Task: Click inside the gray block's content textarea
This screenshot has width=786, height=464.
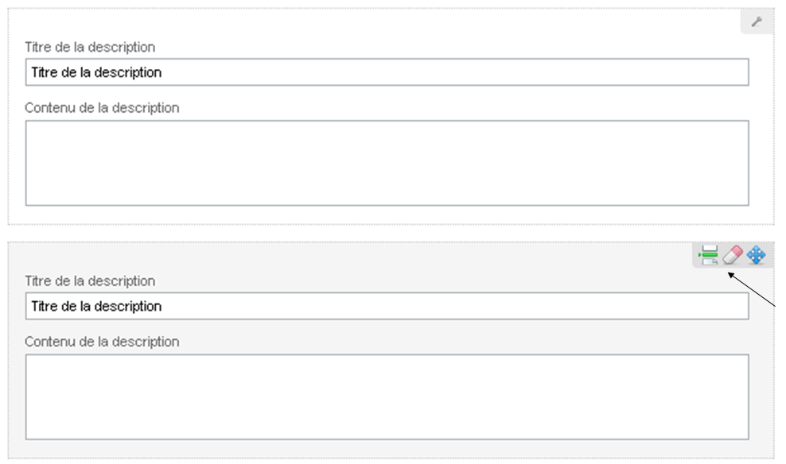Action: click(387, 396)
